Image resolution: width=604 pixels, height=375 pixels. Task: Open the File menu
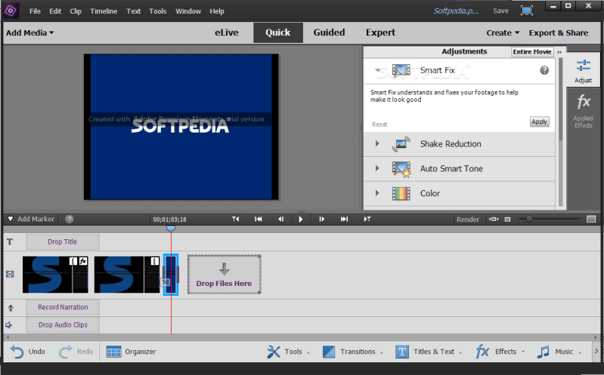[35, 11]
